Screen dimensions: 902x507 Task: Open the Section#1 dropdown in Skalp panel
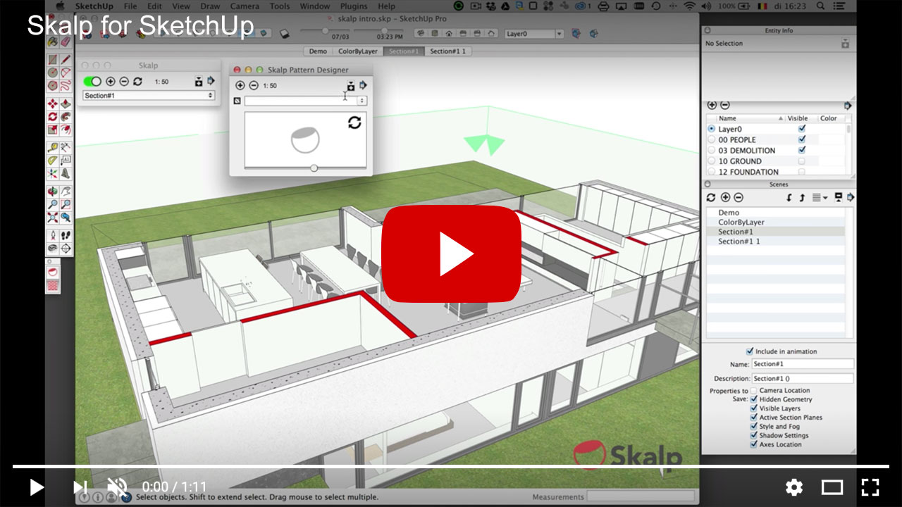(x=149, y=95)
